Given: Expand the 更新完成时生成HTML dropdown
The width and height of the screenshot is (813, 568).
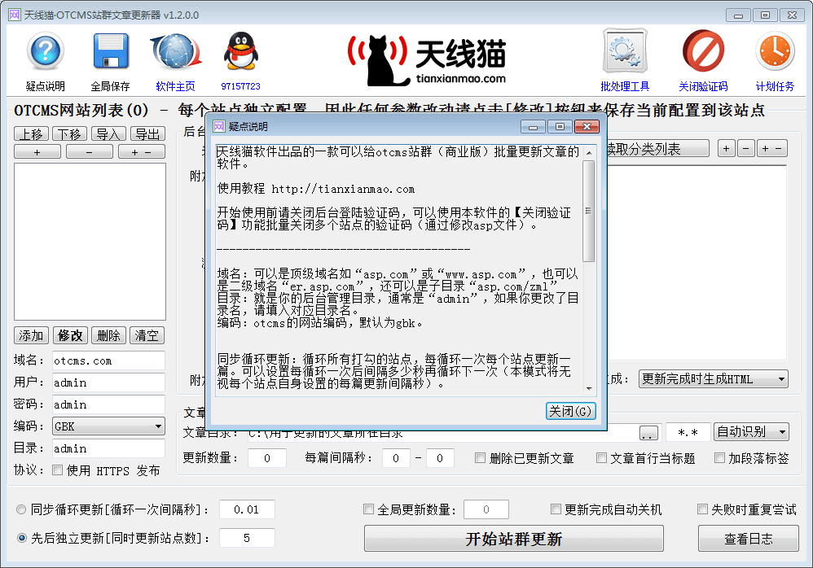Looking at the screenshot, I should point(714,379).
